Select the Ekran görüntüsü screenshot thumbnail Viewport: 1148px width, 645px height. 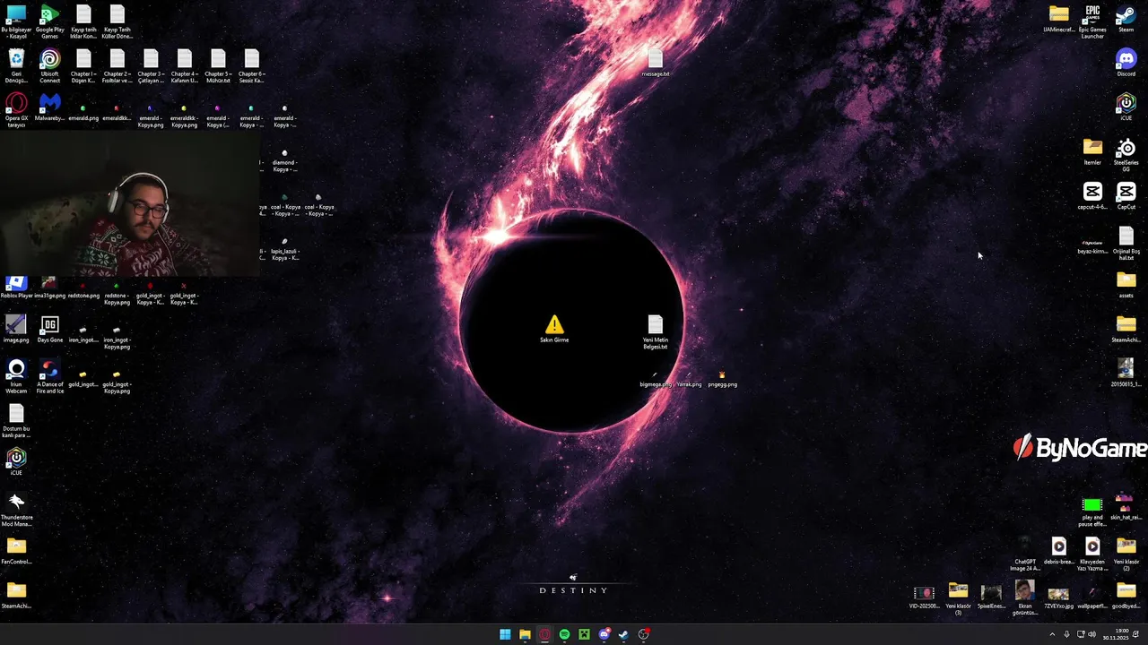click(x=1024, y=598)
